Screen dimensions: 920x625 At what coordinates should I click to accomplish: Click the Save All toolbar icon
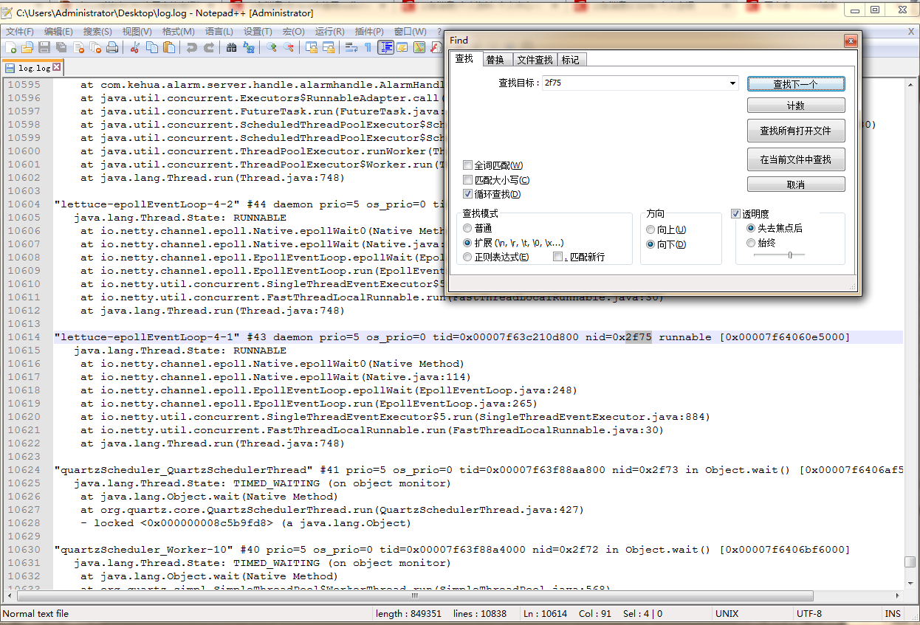(61, 47)
